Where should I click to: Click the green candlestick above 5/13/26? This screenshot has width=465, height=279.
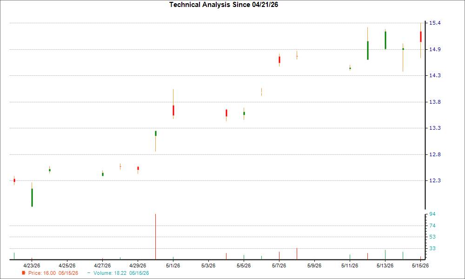tap(385, 40)
